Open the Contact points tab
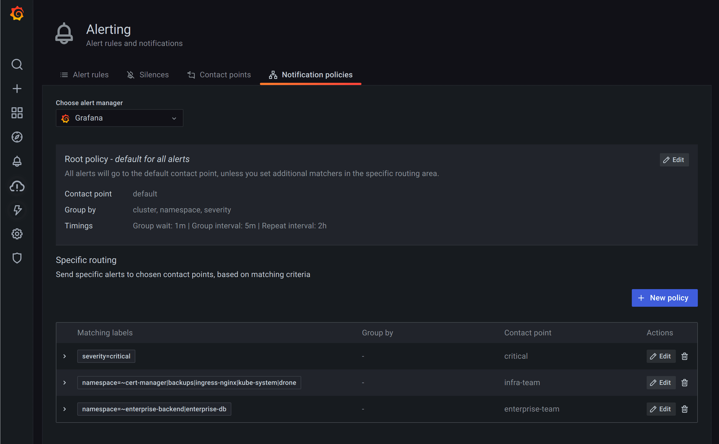Image resolution: width=719 pixels, height=444 pixels. pyautogui.click(x=225, y=75)
